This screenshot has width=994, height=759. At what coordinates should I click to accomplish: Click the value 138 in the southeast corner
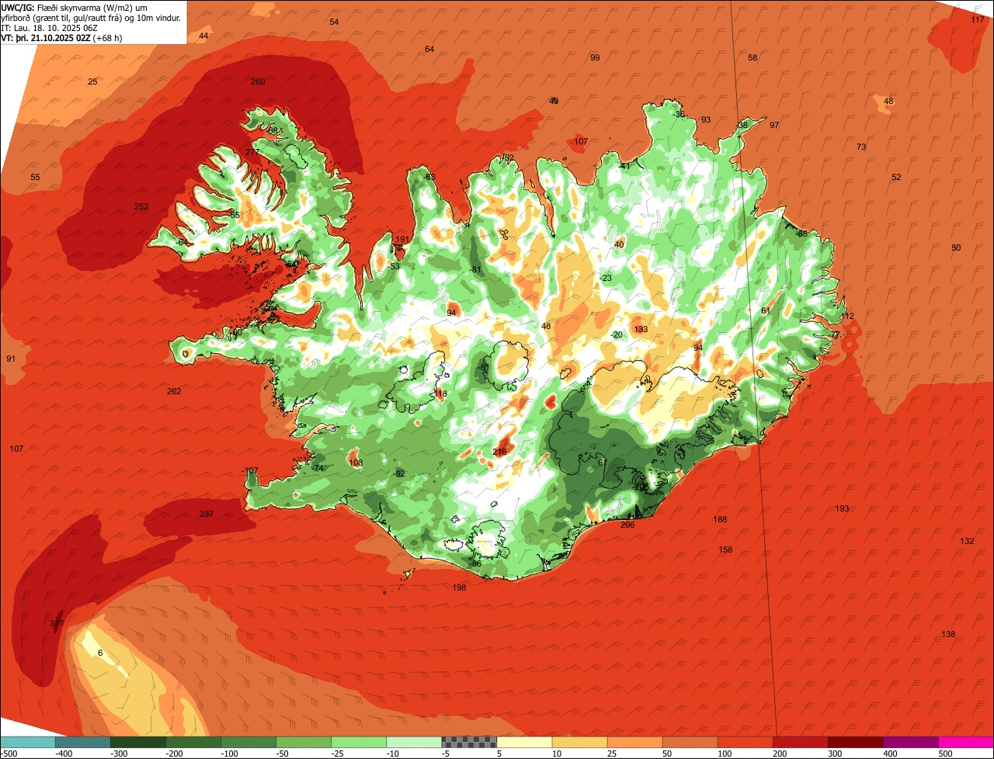[948, 634]
